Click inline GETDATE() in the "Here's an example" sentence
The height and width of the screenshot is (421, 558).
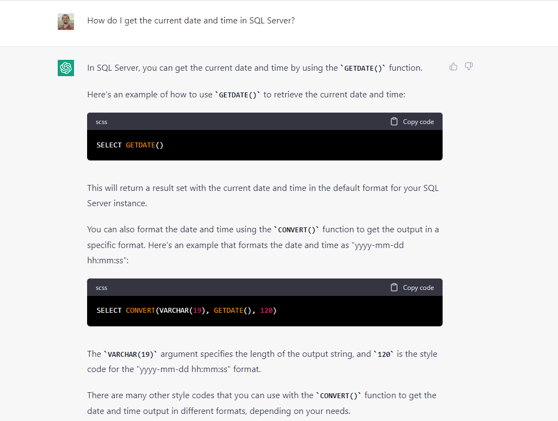pyautogui.click(x=238, y=95)
